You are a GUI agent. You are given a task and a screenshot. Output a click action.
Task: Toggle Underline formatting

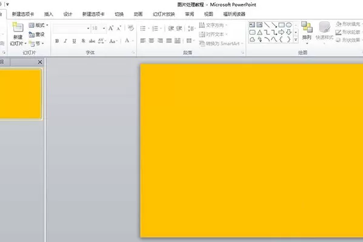[74, 41]
